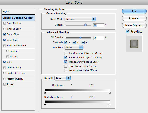Open the Color Overlay settings label
Viewport: 148px width, 113px height.
[x=14, y=68]
